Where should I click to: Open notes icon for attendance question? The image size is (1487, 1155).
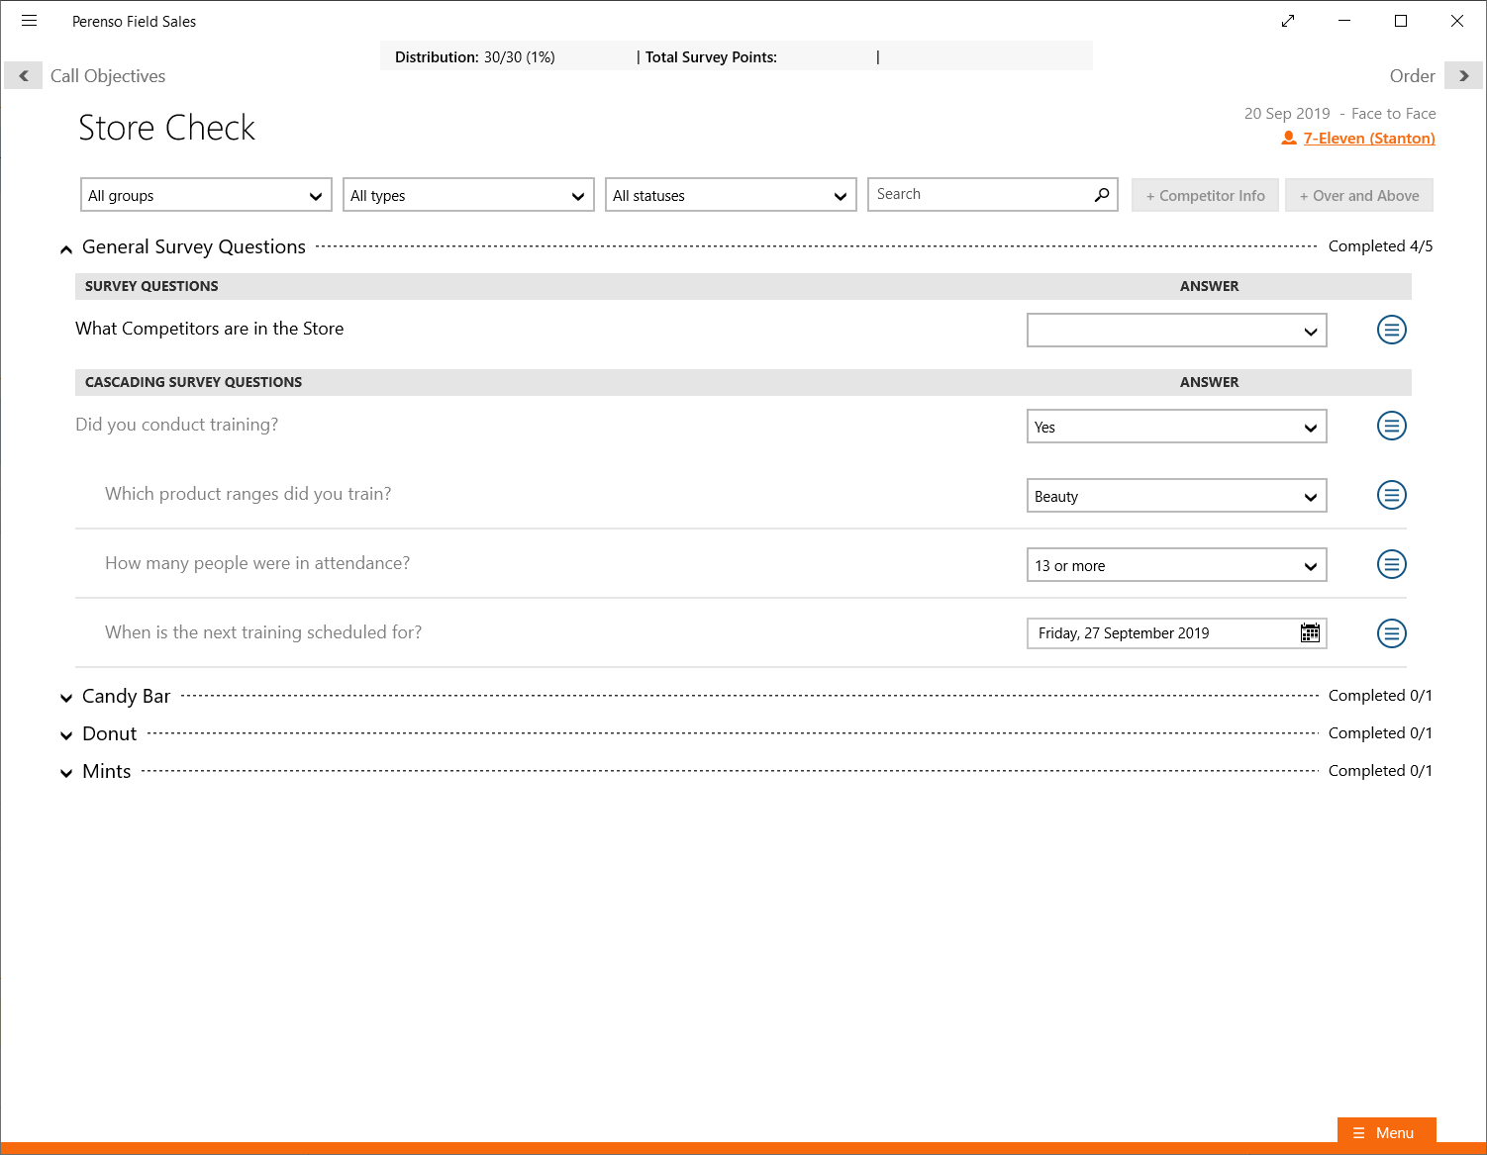tap(1392, 564)
